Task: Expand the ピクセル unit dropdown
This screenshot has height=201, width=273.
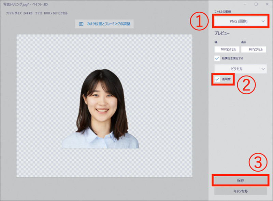Action: [240, 69]
